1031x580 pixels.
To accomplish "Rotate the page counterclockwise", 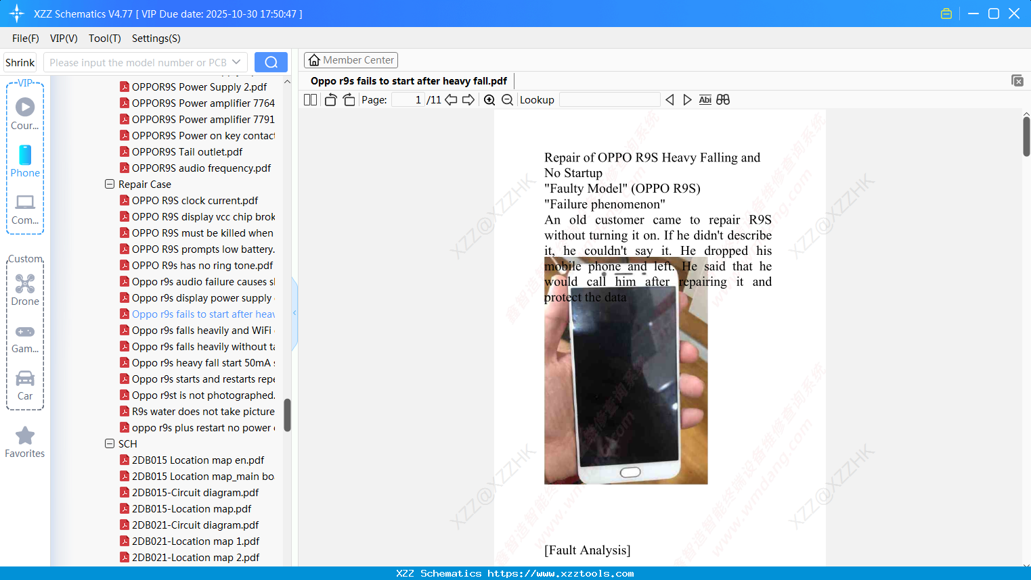I will coord(330,100).
